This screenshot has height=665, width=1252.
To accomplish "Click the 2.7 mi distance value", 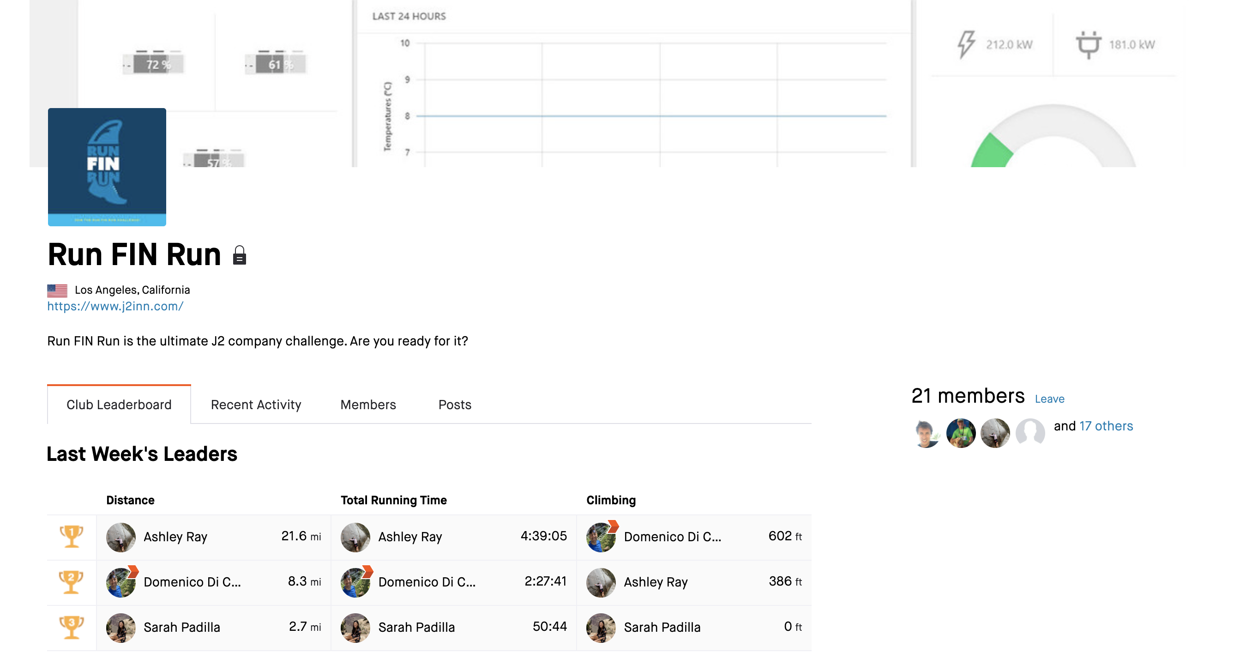I will [305, 626].
